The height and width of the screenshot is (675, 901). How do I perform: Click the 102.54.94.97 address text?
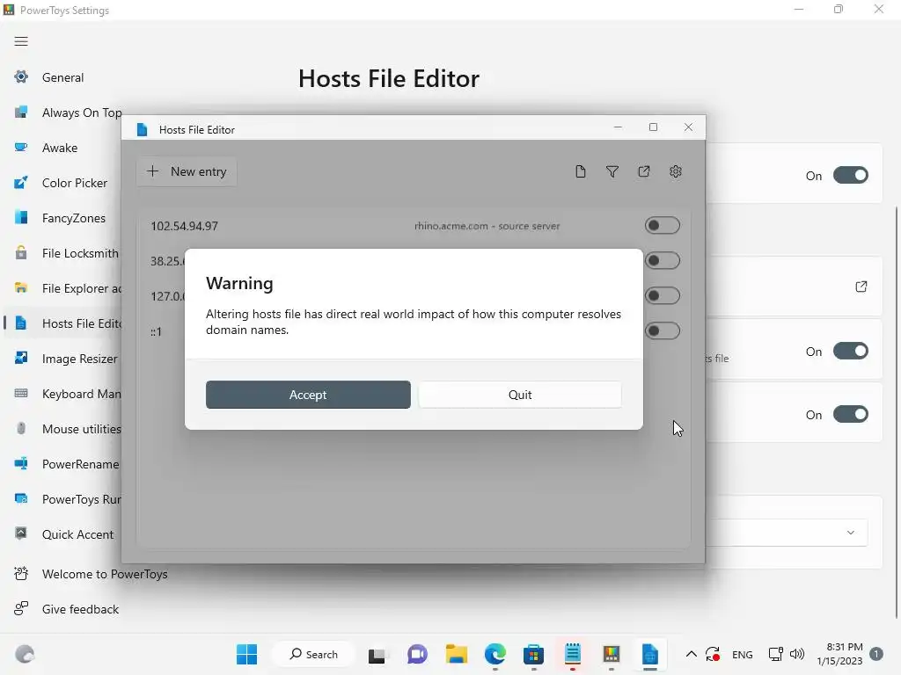[x=185, y=226]
